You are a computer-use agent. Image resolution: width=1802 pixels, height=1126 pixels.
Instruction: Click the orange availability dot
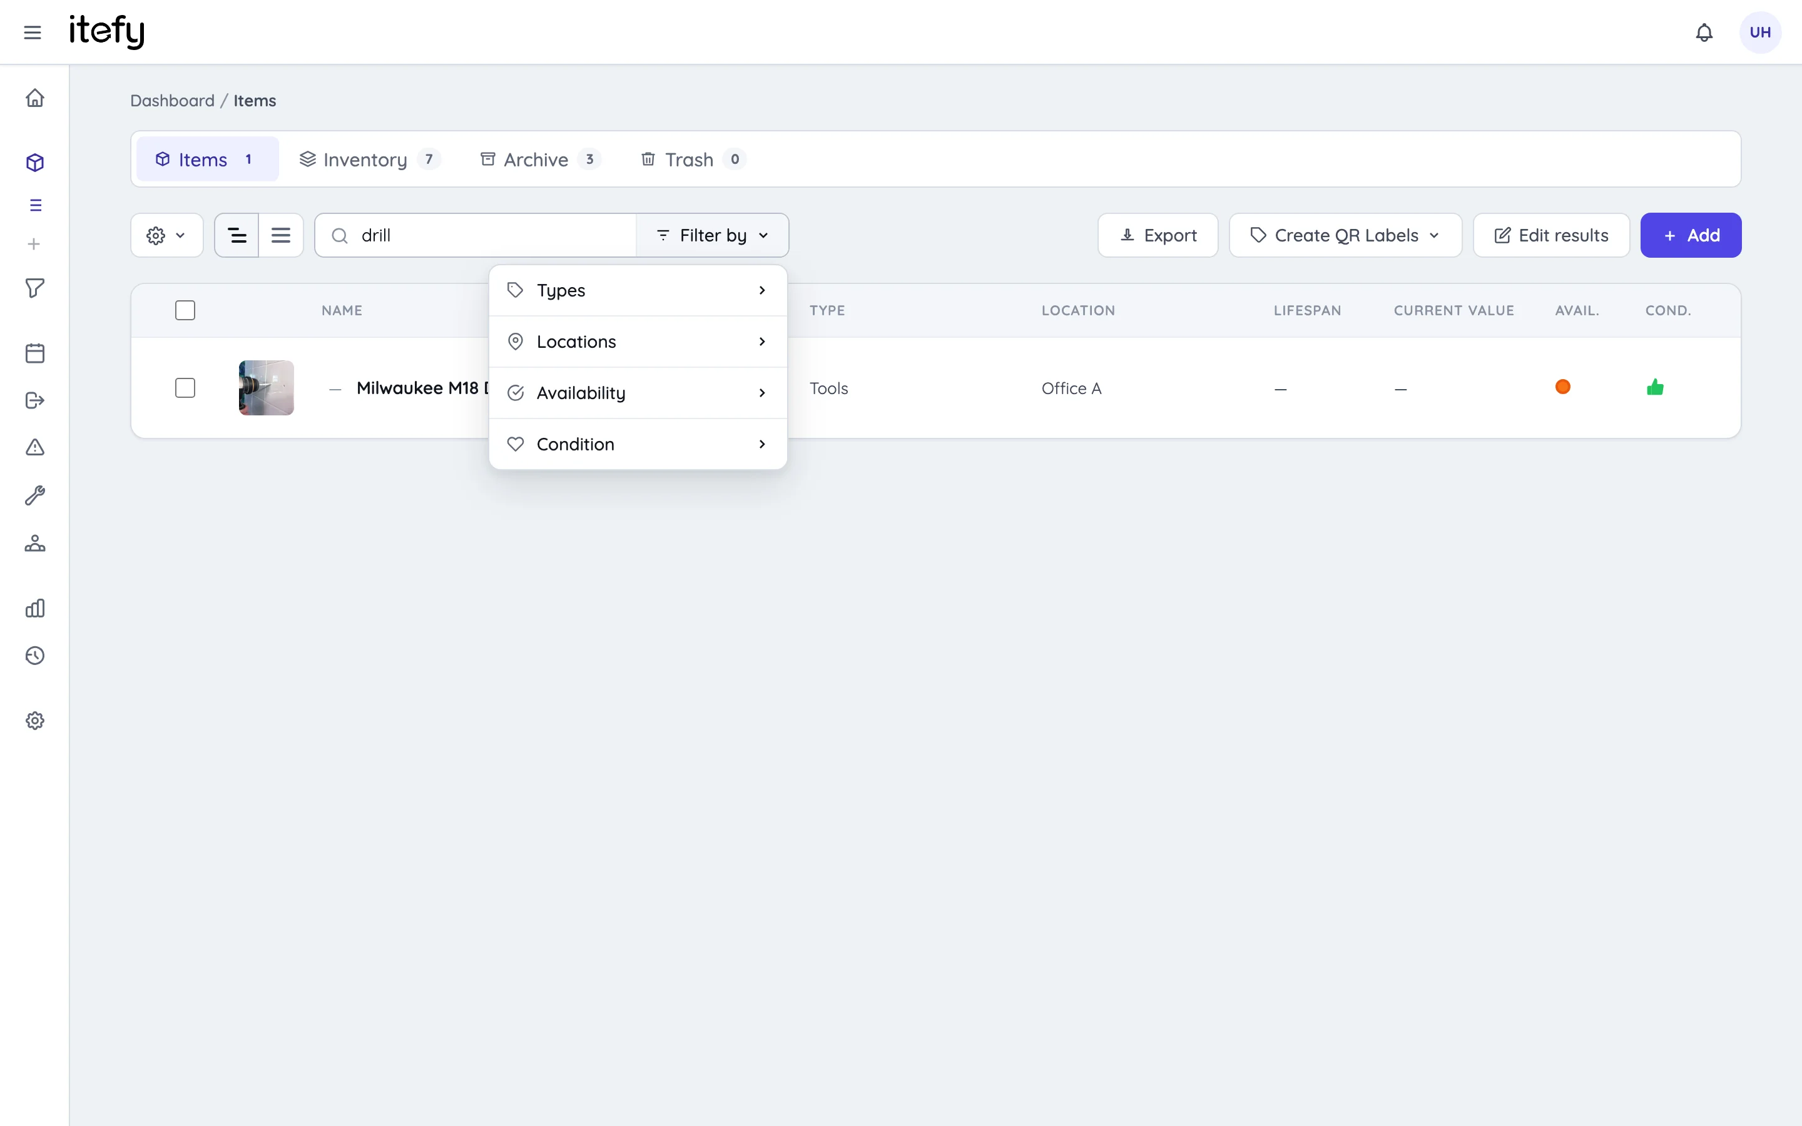click(1563, 387)
